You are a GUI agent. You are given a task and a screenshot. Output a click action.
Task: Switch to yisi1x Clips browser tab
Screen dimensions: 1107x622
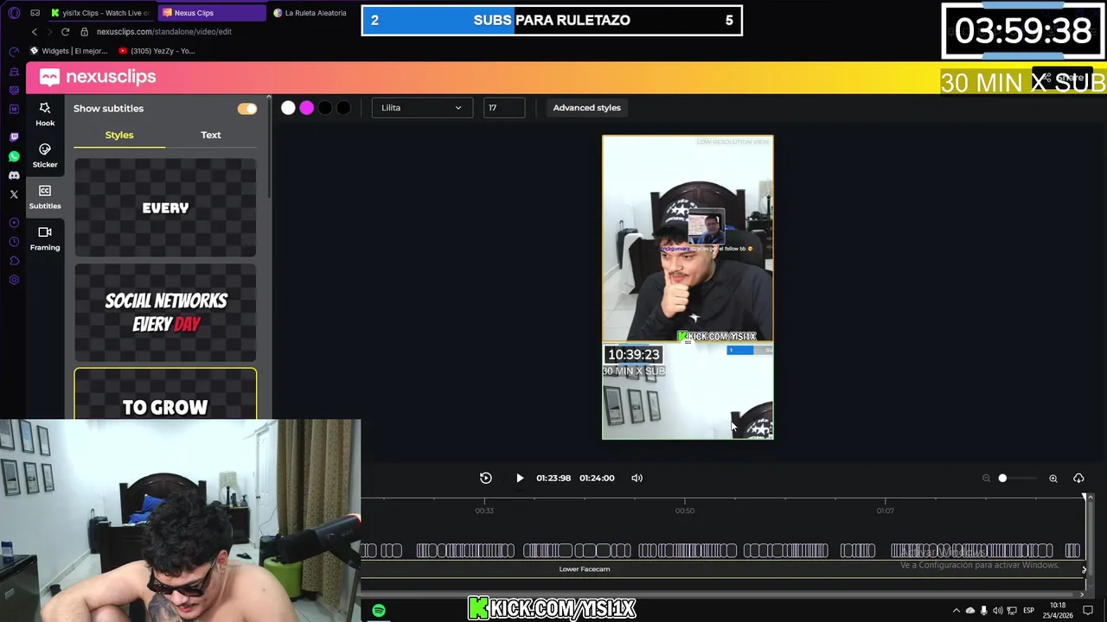coord(99,13)
